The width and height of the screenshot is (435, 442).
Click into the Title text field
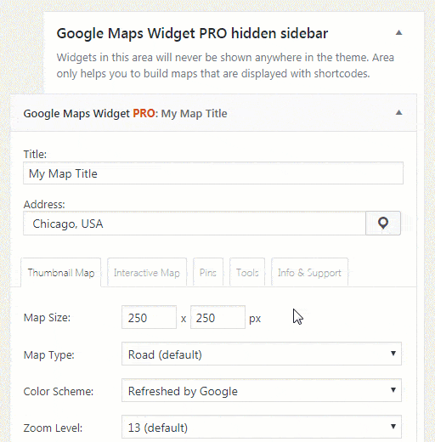[x=213, y=173]
